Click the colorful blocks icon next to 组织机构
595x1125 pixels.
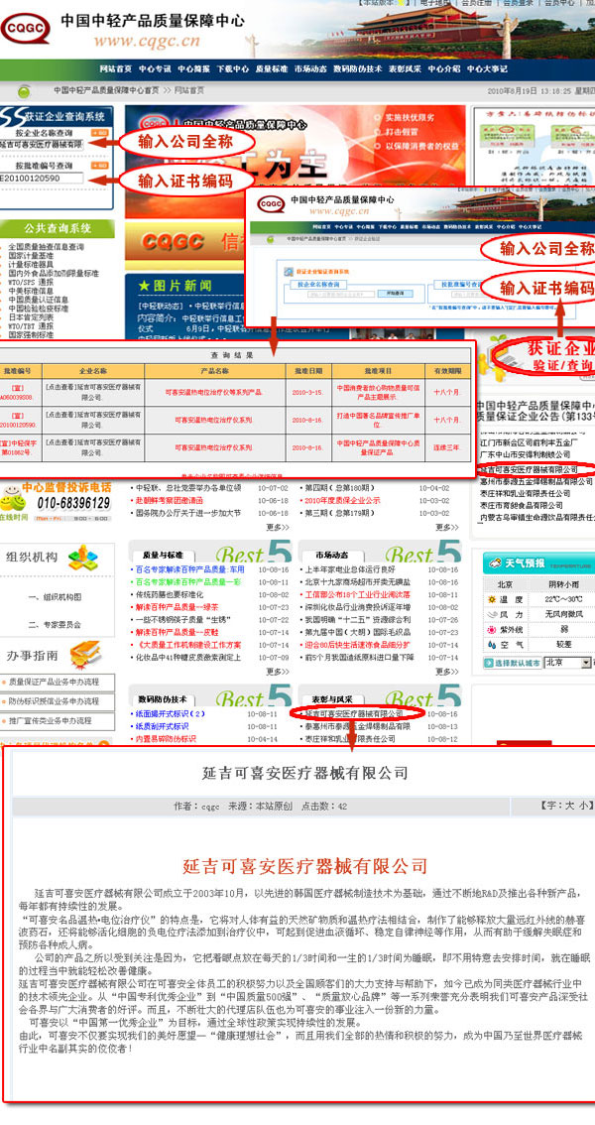pos(82,558)
